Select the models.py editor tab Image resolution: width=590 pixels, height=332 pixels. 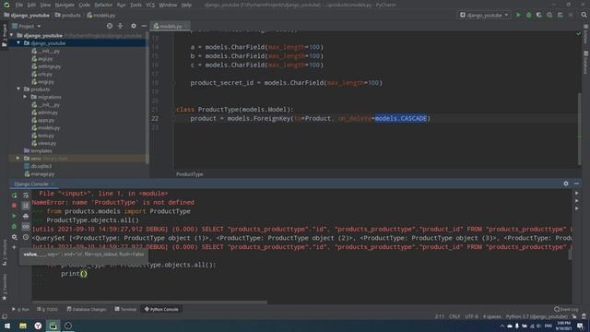[x=170, y=26]
